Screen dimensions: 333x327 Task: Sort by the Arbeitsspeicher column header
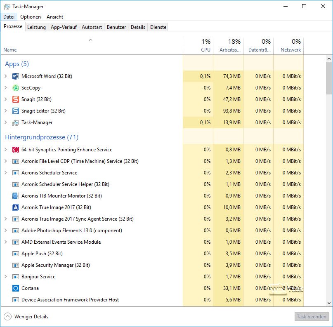[228, 46]
